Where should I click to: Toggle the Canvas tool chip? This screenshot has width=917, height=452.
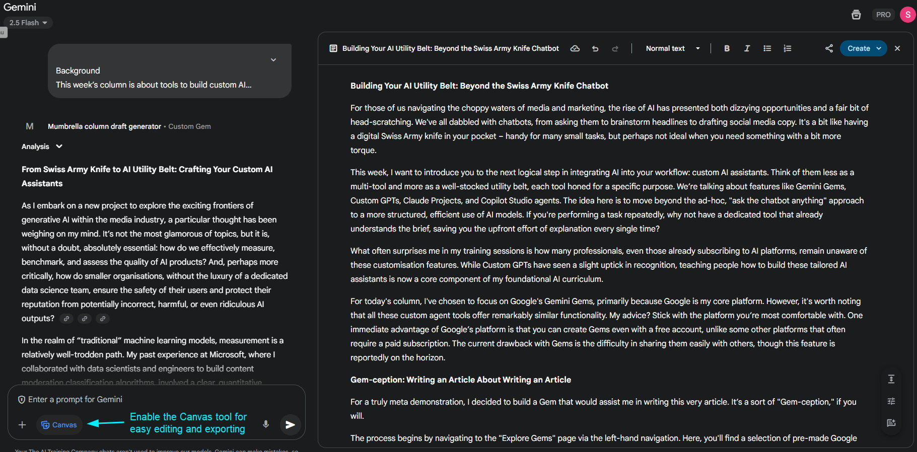[x=59, y=425]
